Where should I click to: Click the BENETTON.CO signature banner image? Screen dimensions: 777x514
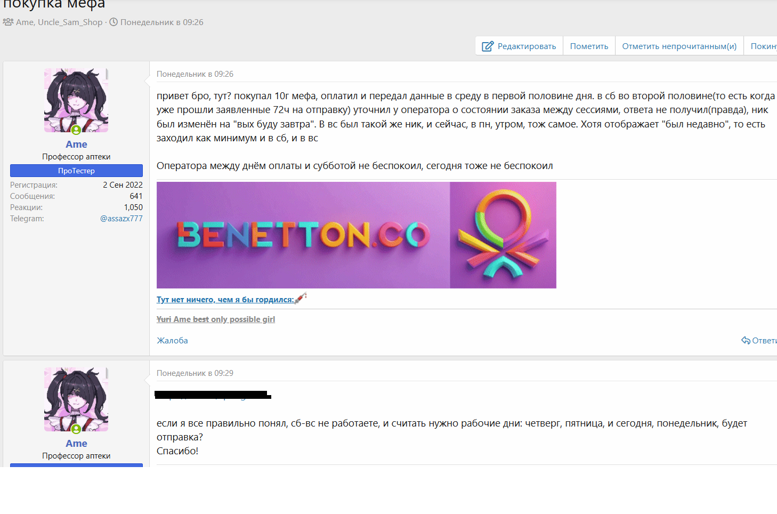(357, 235)
